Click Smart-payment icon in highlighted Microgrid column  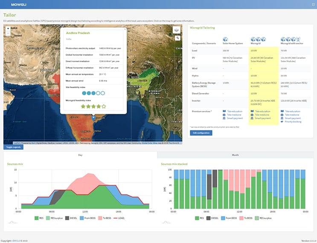click(252, 118)
